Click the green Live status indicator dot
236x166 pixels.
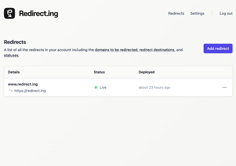coord(96,87)
